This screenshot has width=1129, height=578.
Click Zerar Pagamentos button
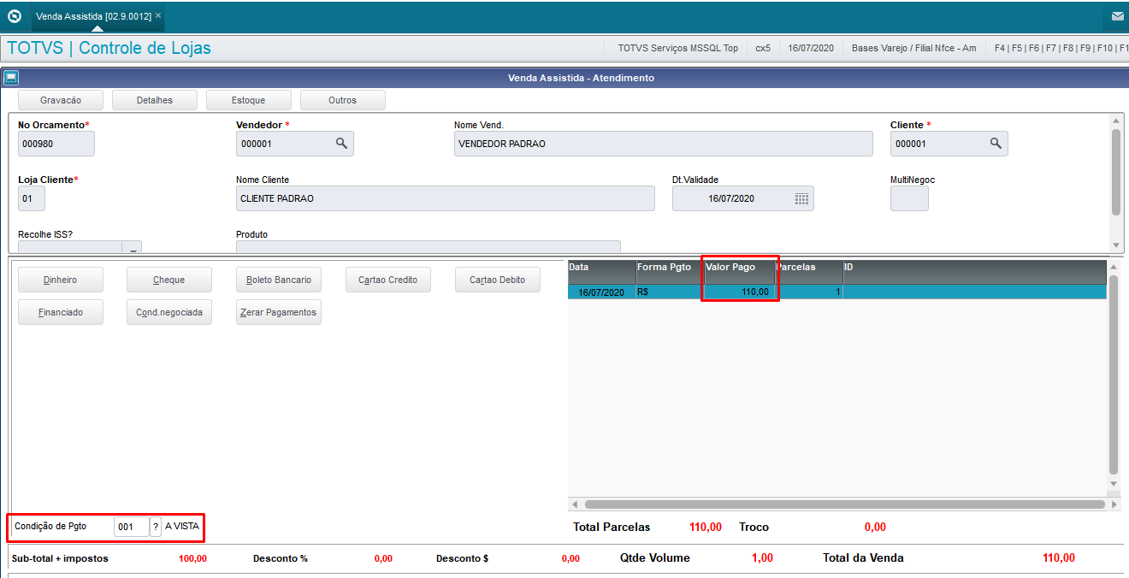point(279,312)
